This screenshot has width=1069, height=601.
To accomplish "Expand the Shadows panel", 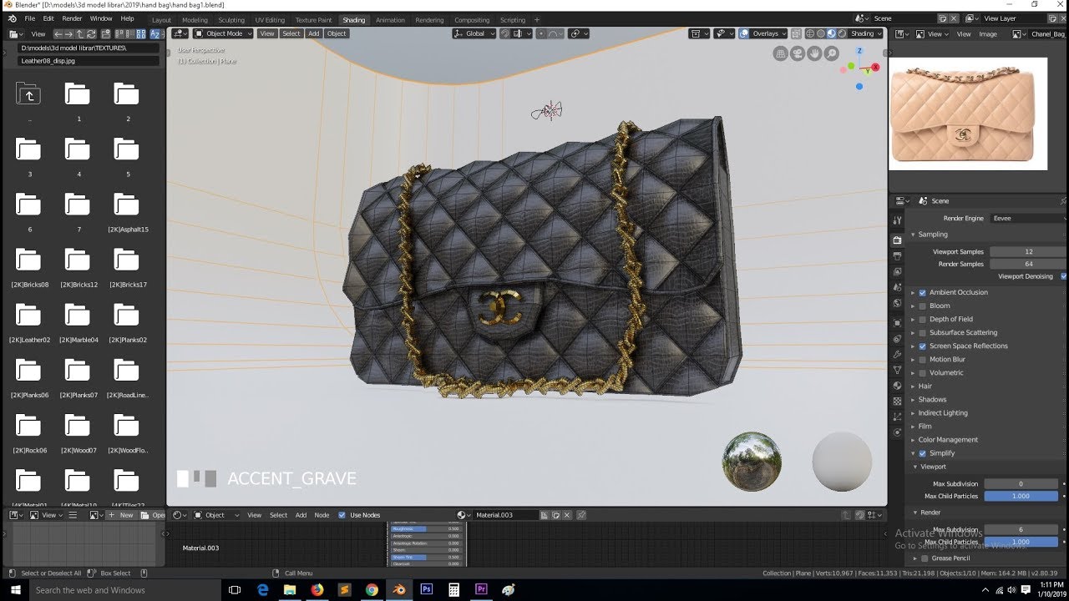I will coord(932,400).
